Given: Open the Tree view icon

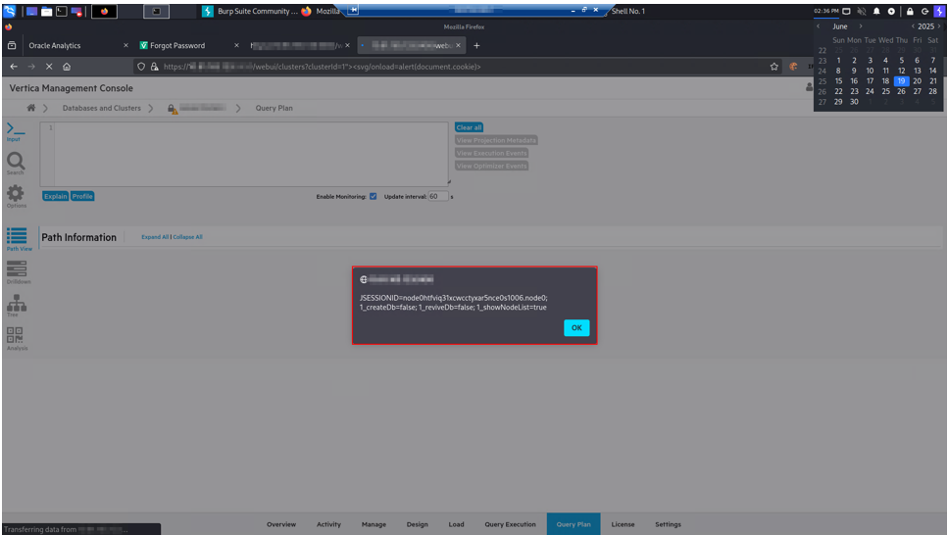Looking at the screenshot, I should 17,304.
